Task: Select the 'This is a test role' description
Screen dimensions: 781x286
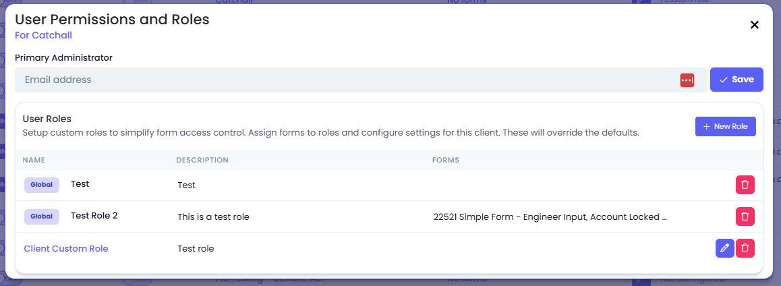Action: [213, 217]
